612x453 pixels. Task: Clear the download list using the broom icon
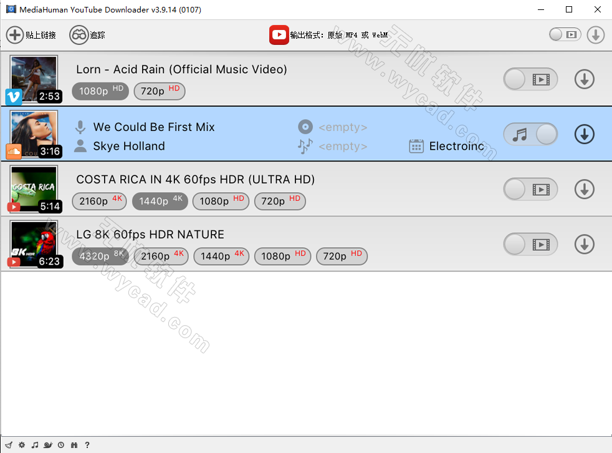9,445
